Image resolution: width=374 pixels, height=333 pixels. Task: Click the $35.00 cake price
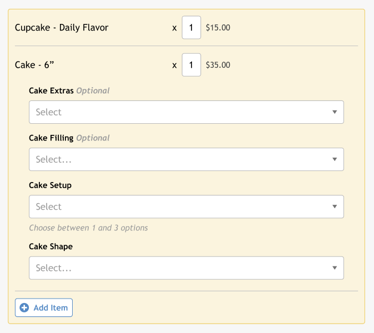pos(218,65)
